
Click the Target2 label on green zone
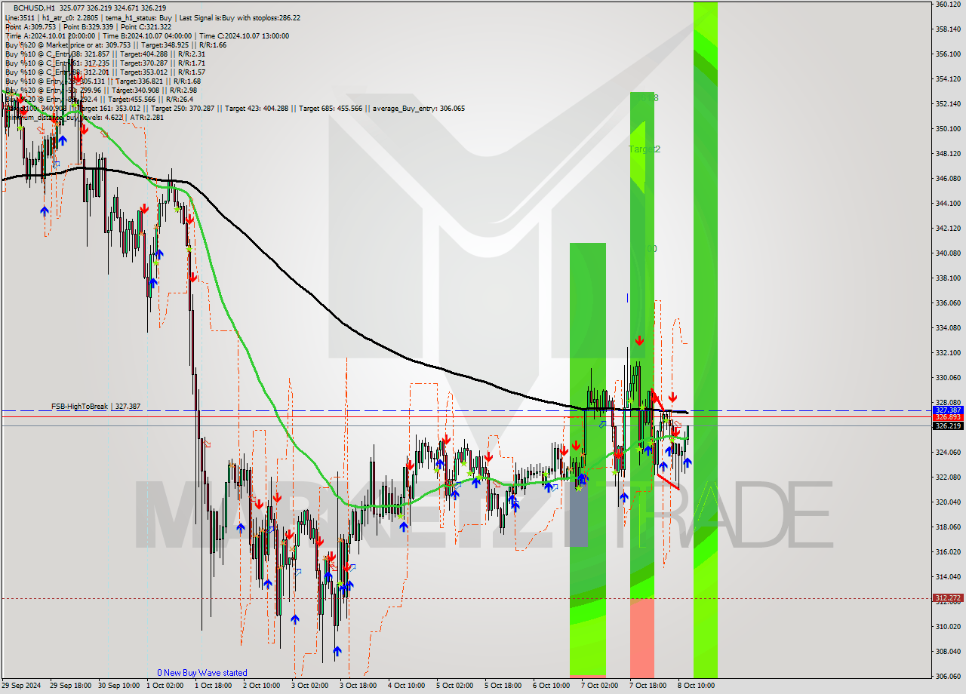[x=644, y=149]
